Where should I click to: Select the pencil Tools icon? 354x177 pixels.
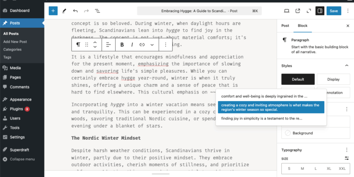(x=64, y=11)
